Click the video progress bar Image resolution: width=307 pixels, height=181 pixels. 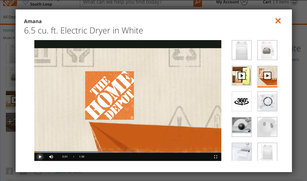[x=128, y=152]
